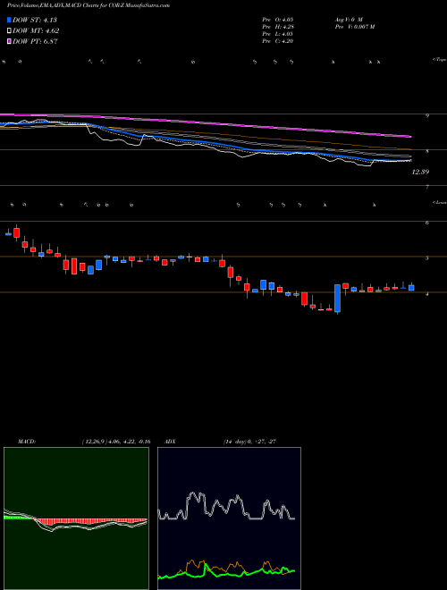Click the '<Lows' label at right edge
This screenshot has width=447, height=590.
coord(440,202)
